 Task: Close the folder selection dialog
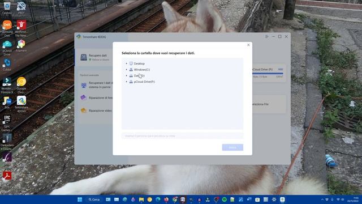click(x=248, y=45)
